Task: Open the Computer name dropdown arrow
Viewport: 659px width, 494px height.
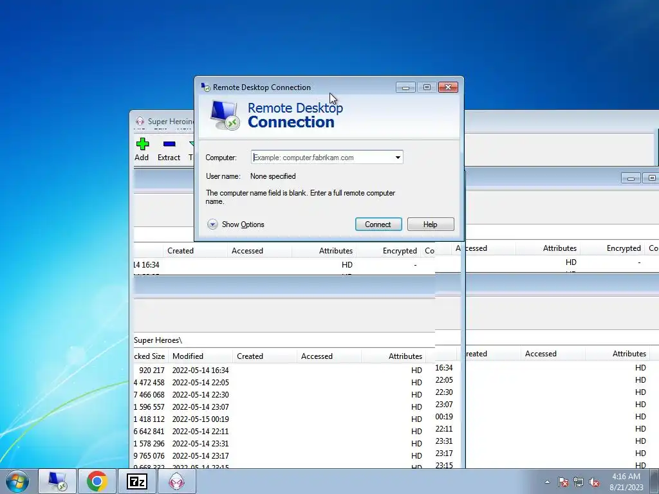Action: point(398,158)
